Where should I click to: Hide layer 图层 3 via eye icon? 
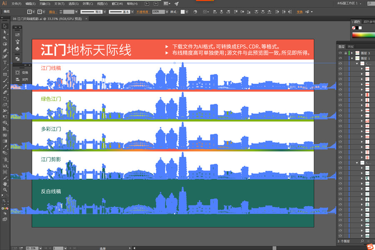[x=340, y=53]
